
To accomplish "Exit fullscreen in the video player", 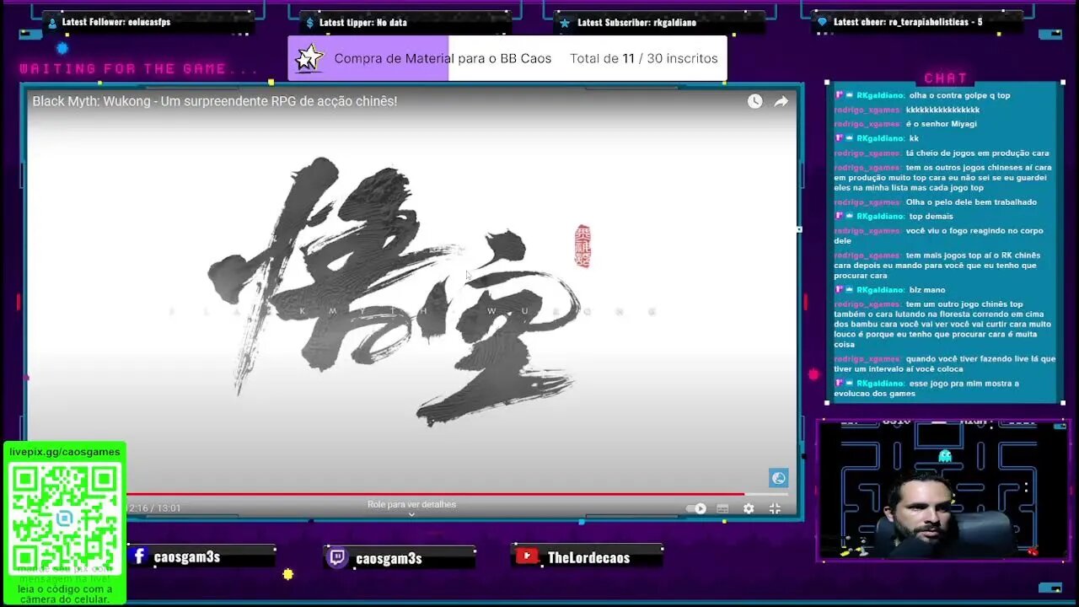I will tap(775, 508).
